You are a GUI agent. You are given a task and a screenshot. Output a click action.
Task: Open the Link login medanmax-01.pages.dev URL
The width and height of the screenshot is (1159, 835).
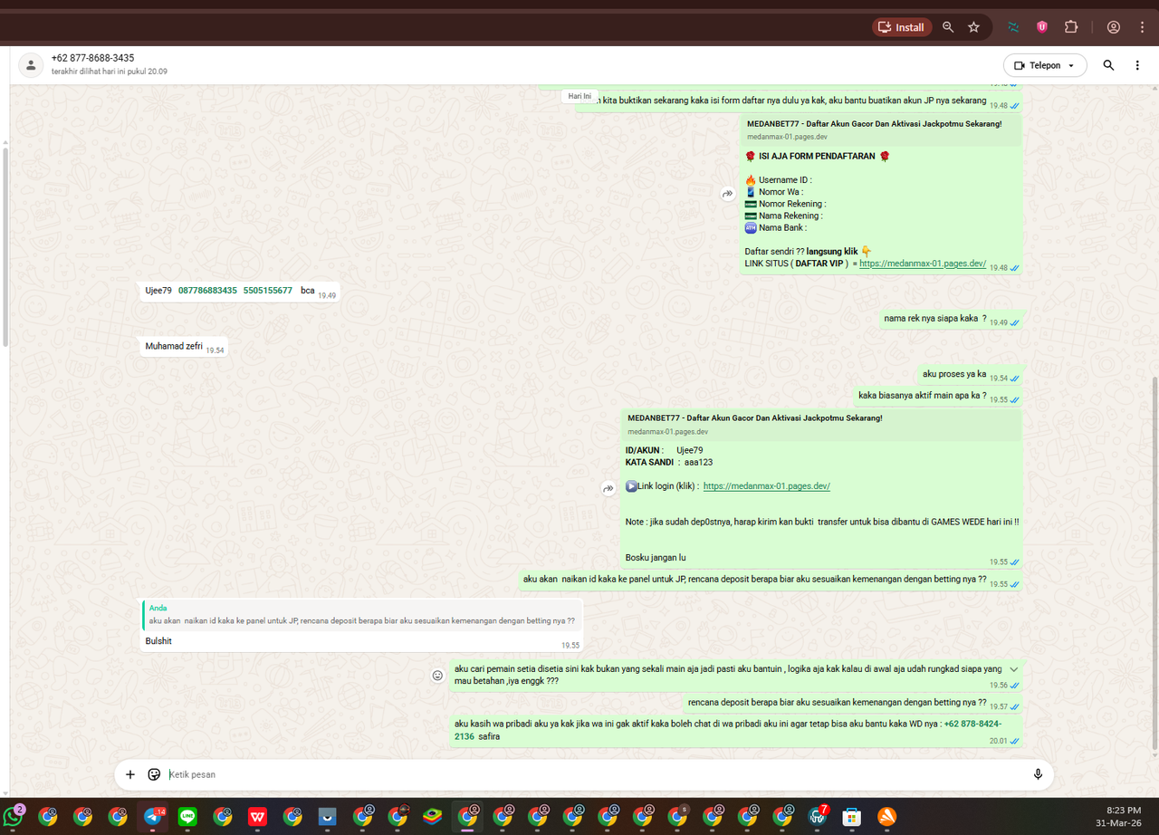pyautogui.click(x=766, y=486)
